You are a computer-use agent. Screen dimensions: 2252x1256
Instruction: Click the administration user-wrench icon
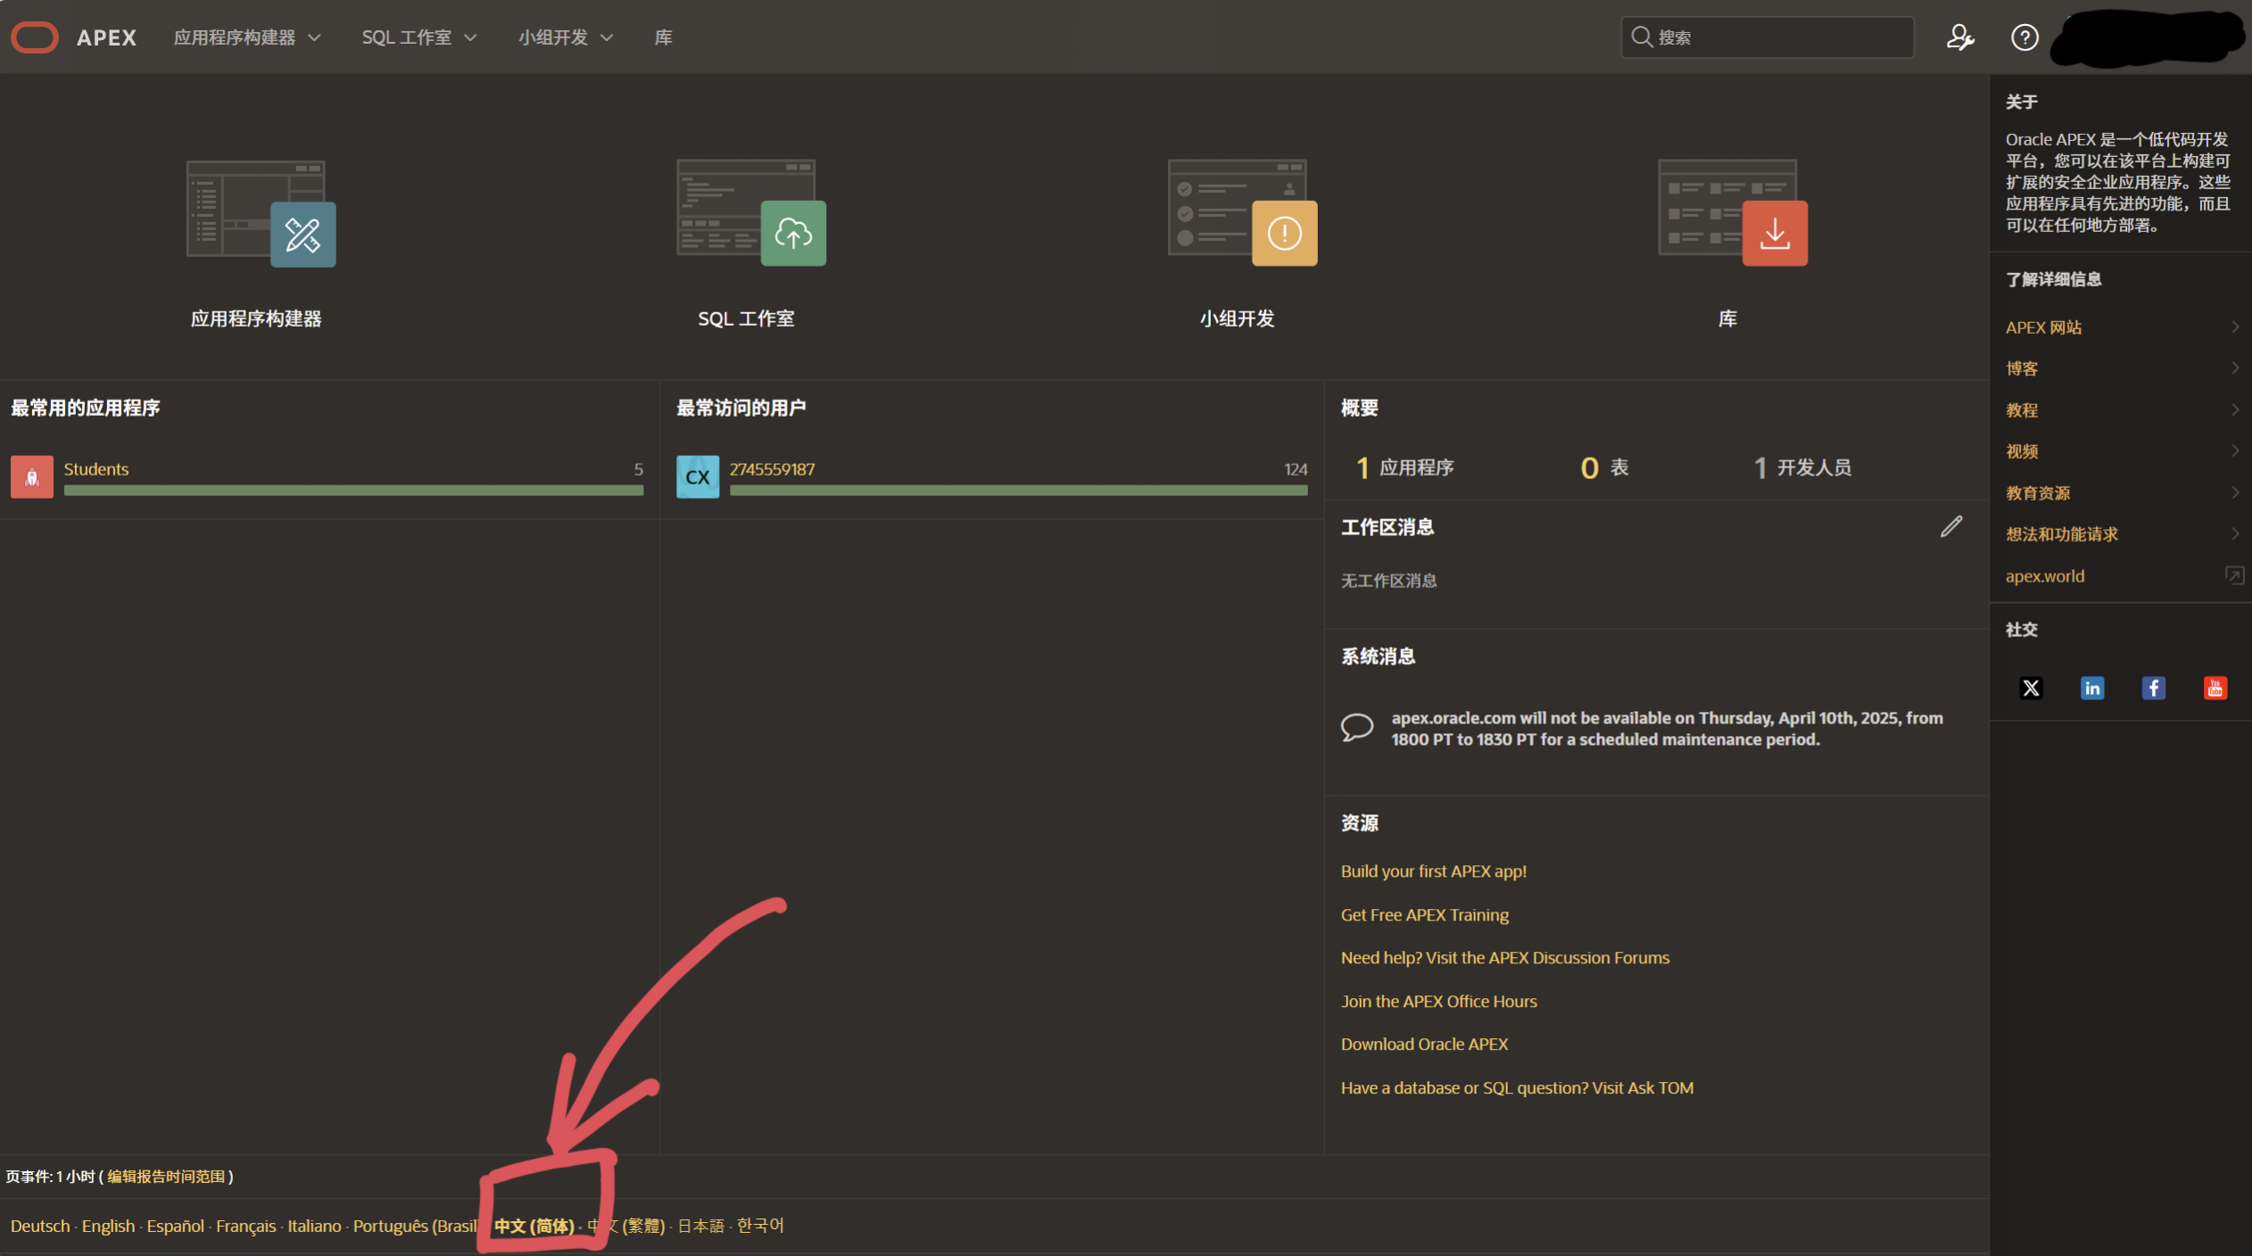click(1959, 37)
